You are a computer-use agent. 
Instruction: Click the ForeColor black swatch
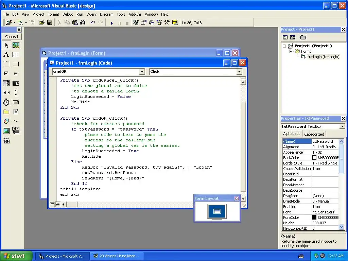point(314,217)
